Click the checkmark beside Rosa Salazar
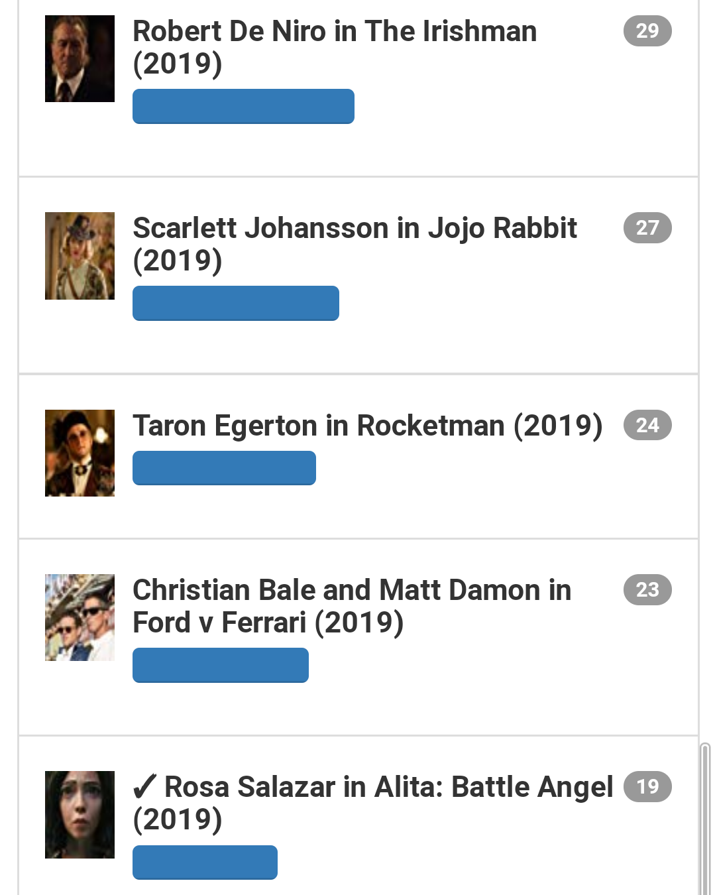This screenshot has height=895, width=715. pos(144,788)
